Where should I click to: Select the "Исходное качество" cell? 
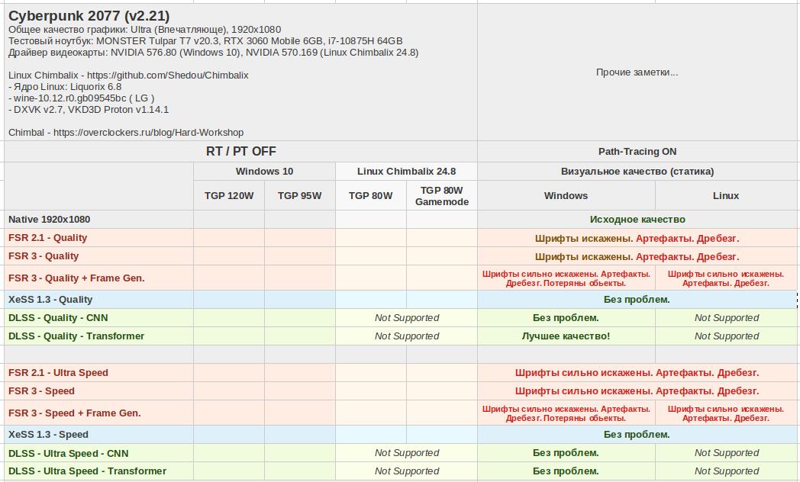(637, 220)
